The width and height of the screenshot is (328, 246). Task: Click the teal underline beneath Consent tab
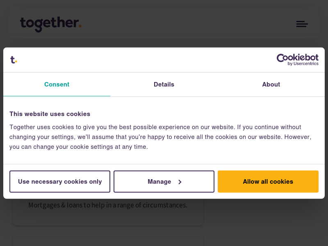[57, 96]
